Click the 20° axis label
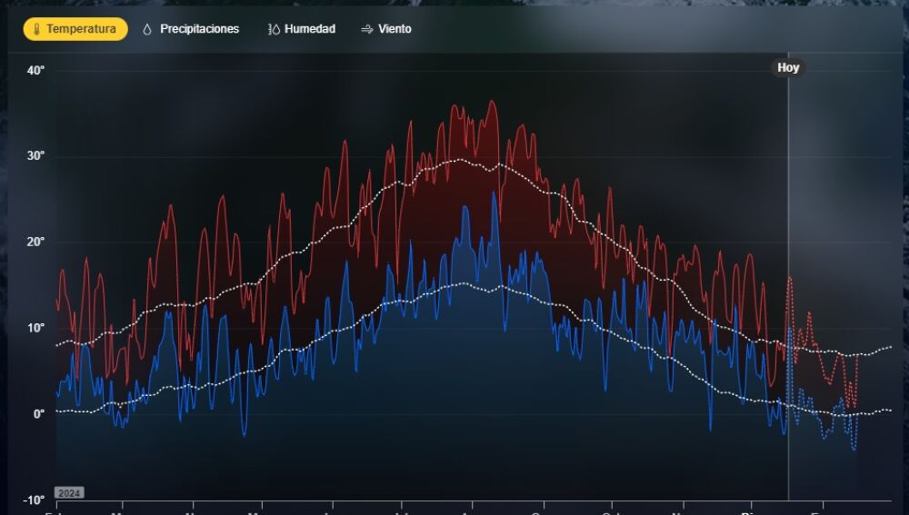Image resolution: width=909 pixels, height=515 pixels. tap(35, 242)
